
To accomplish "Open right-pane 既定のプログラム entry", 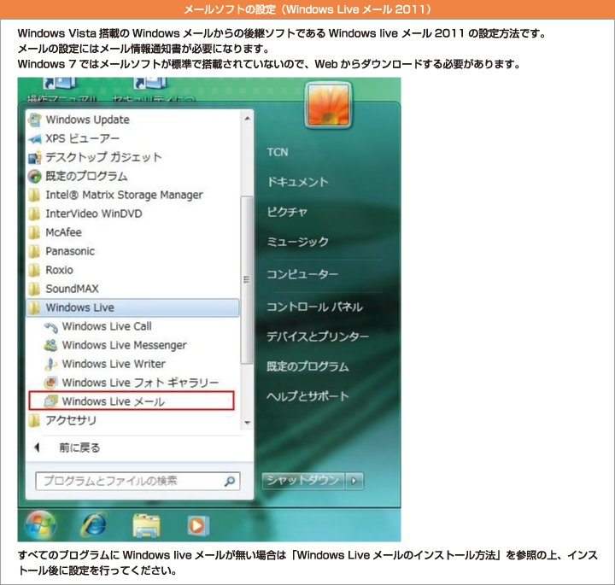I will (x=307, y=366).
